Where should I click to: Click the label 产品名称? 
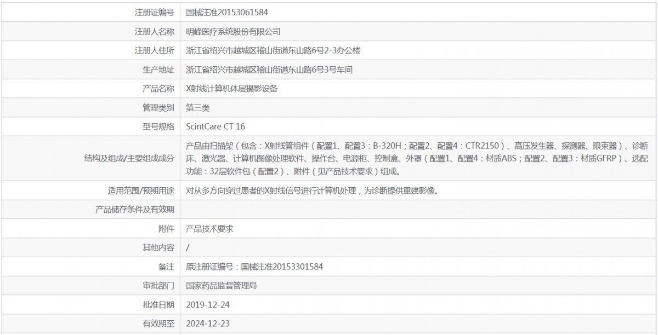click(158, 88)
